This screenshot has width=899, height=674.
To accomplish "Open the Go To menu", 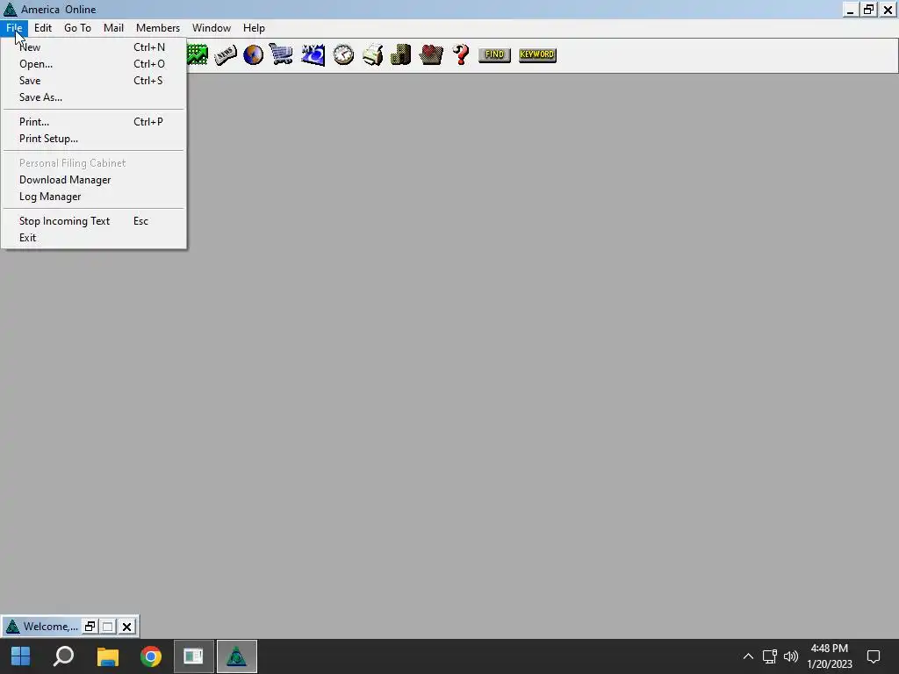I will 77,27.
